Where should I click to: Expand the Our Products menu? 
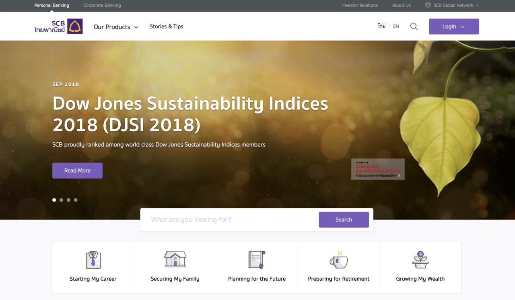[x=116, y=27]
